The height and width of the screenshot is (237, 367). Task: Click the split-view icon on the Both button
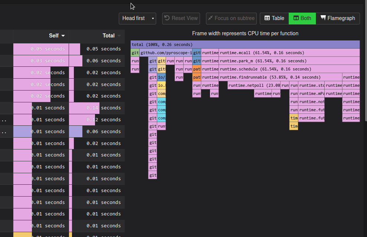click(295, 18)
